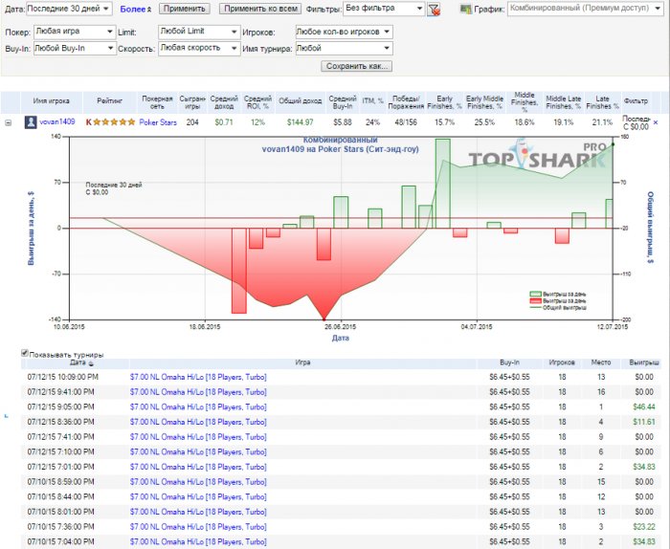Viewport: 670px width, 549px height.
Task: Click the Дата column sort arrow
Action: click(92, 364)
